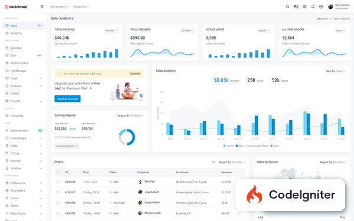Open the notifications bell icon
This screenshot has width=354, height=221.
[x=313, y=6]
